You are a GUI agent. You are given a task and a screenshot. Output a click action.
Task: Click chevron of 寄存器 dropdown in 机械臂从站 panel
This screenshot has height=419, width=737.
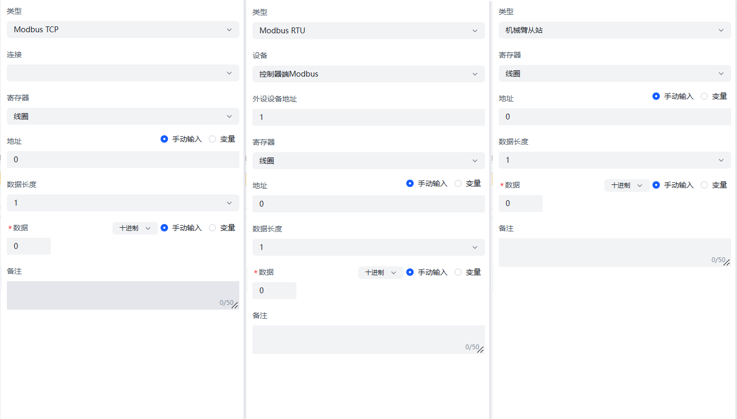[x=721, y=73]
